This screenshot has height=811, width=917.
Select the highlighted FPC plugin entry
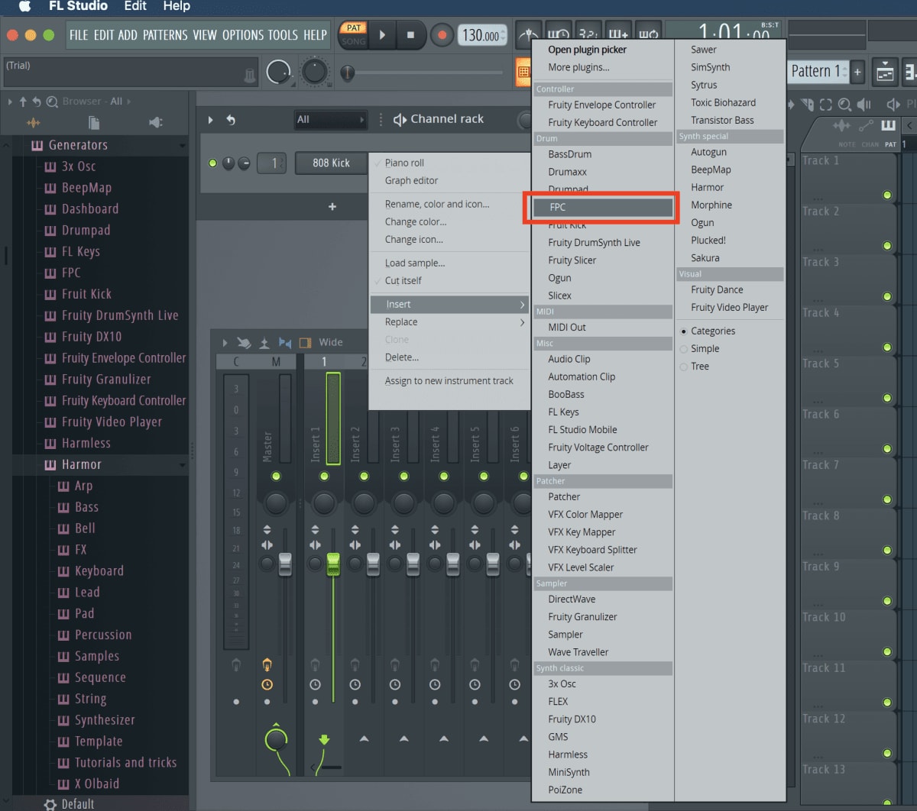tap(603, 207)
